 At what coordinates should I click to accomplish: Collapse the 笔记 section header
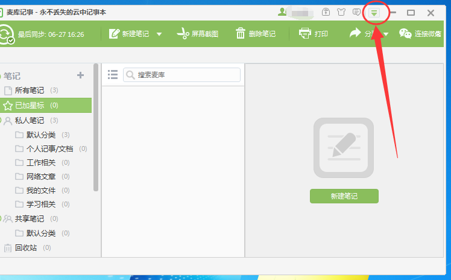(x=1, y=76)
